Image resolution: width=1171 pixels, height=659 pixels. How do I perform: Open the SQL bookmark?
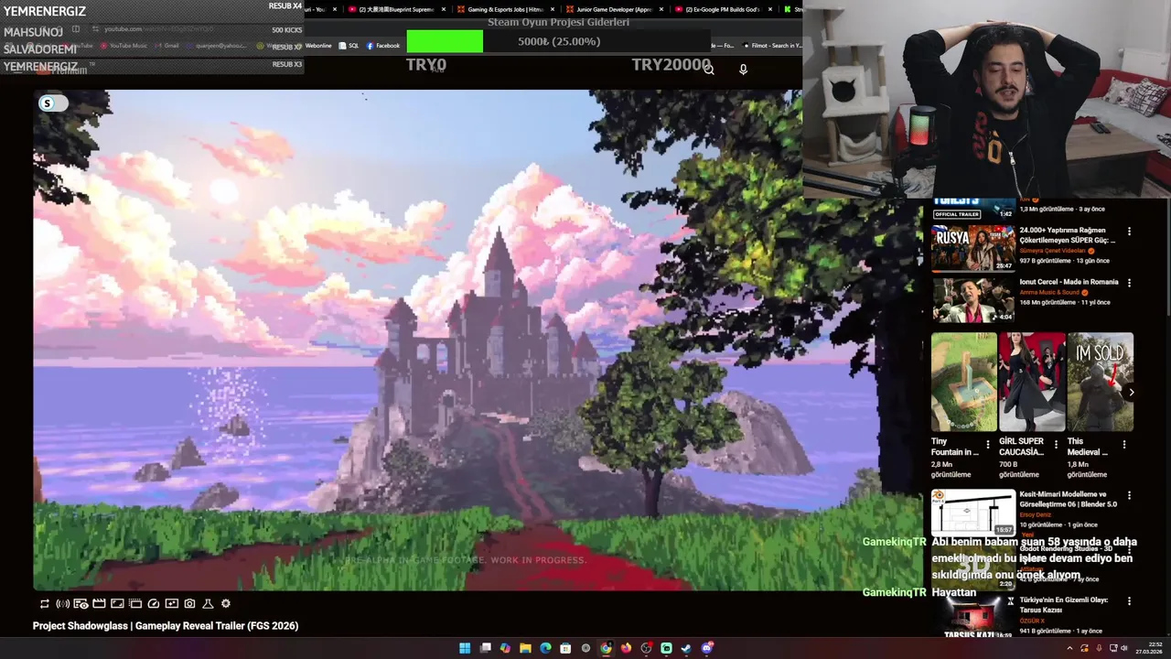(x=349, y=46)
